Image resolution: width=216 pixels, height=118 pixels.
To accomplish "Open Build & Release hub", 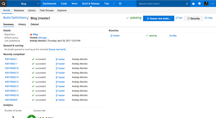I will click(x=91, y=4).
